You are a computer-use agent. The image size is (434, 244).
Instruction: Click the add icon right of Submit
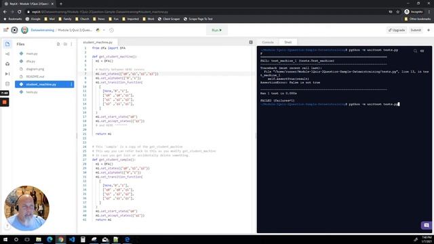[429, 30]
